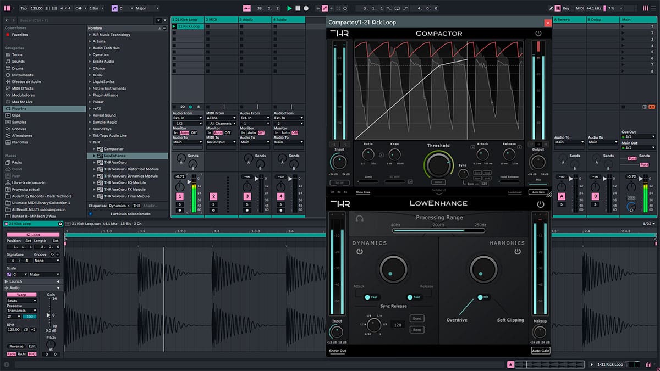Select Samples category in the browser

[x=19, y=122]
